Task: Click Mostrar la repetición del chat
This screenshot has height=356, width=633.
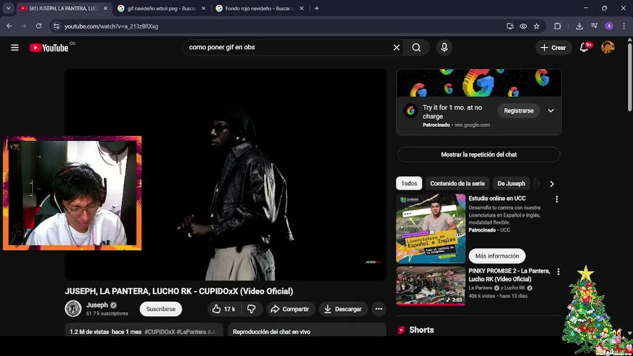Action: 479,154
